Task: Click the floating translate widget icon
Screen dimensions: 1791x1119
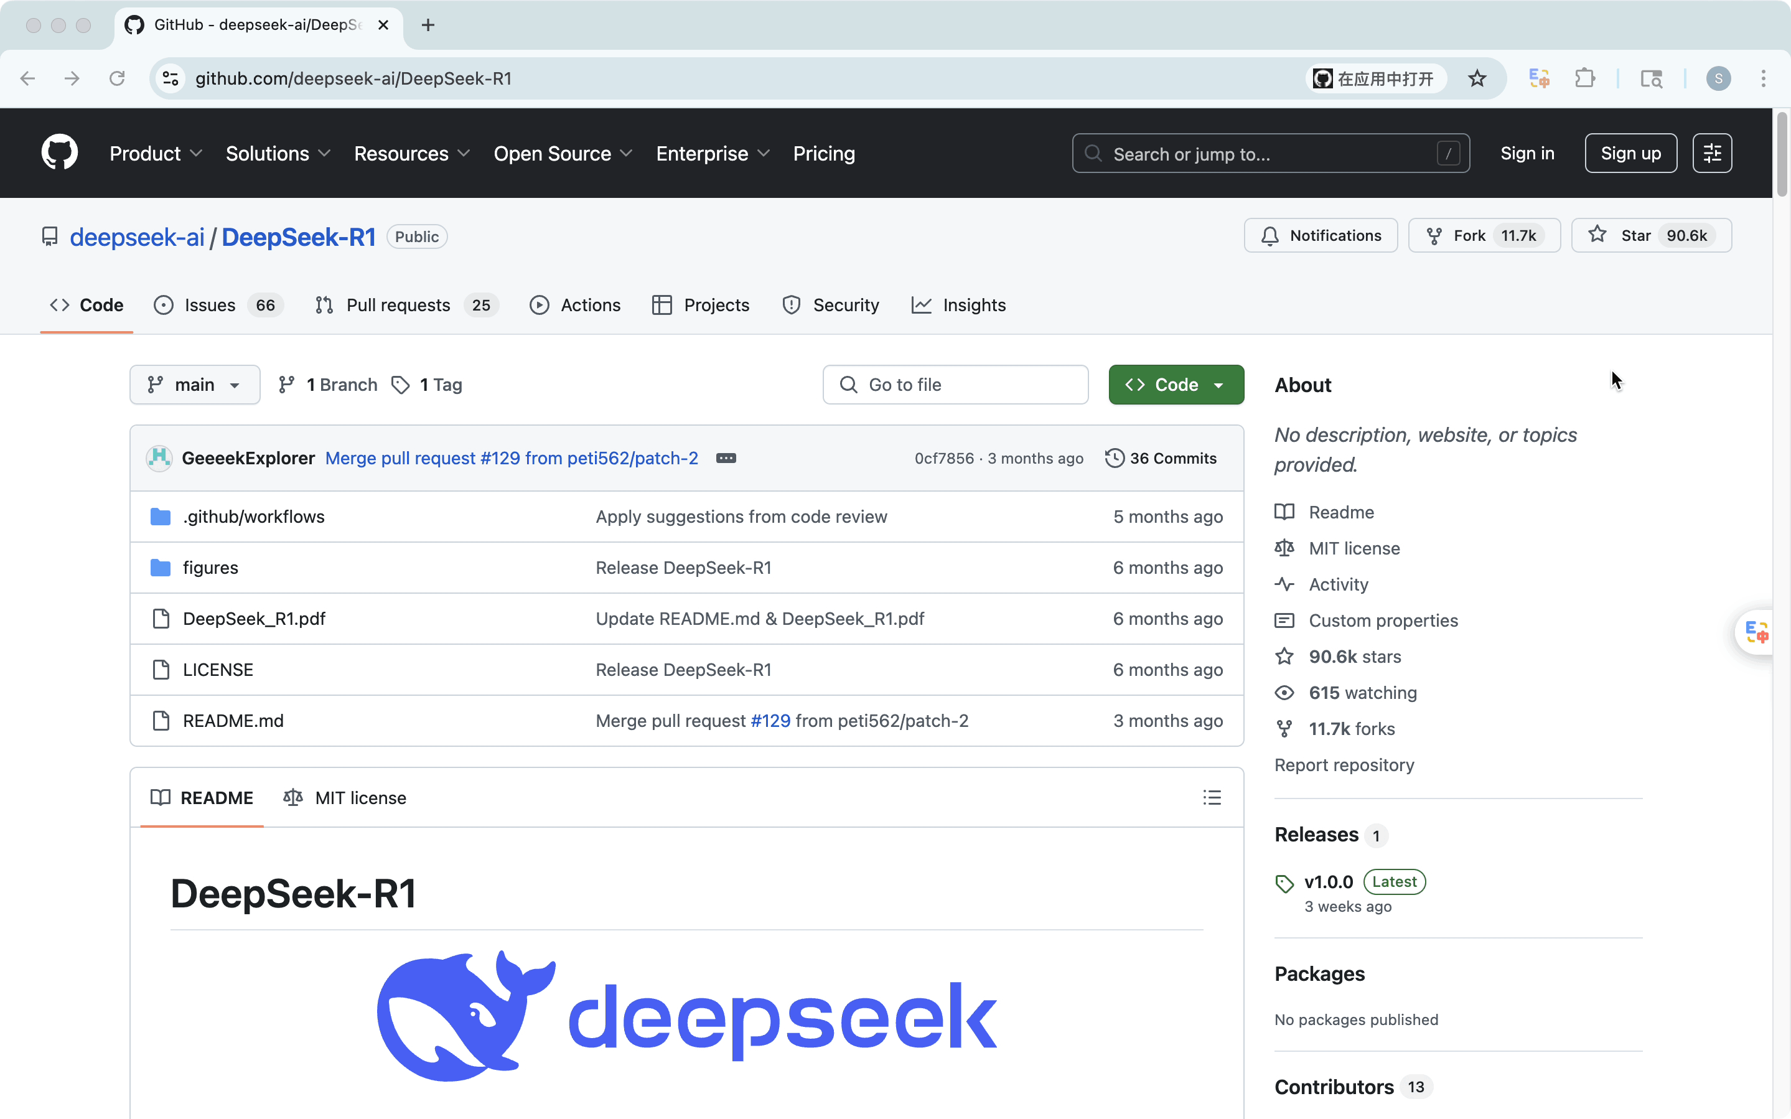Action: click(x=1756, y=632)
